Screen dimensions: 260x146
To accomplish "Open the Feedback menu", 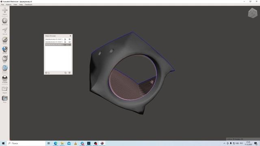I will (x=28, y=4).
